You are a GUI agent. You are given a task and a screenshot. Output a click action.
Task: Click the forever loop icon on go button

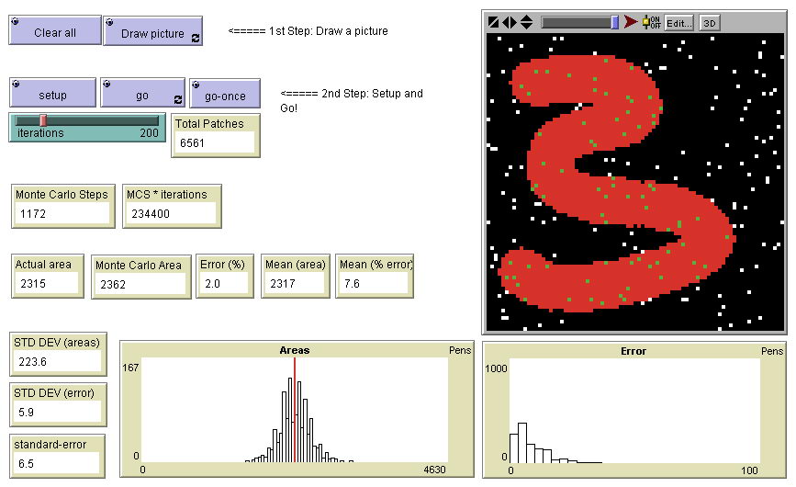[x=177, y=99]
